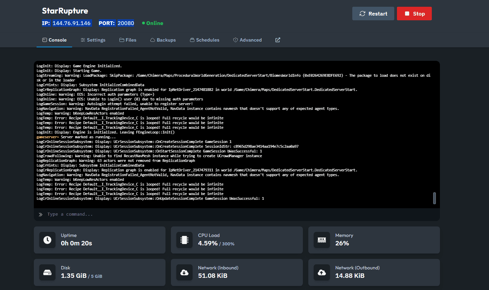The width and height of the screenshot is (489, 290).
Task: Click the Uptime clock icon
Action: [x=47, y=240]
